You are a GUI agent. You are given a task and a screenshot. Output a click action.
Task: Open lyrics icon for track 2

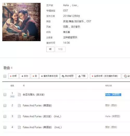click(19, 106)
